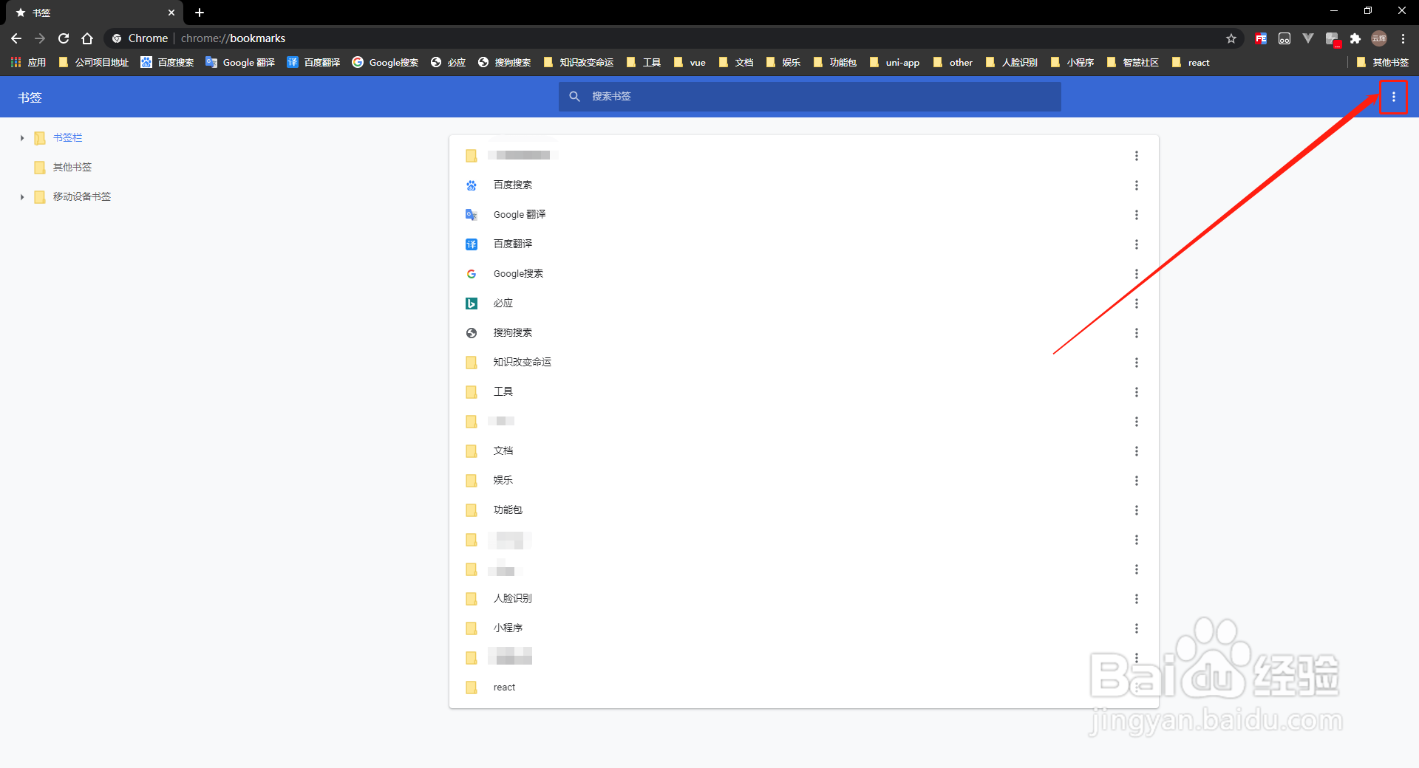Select the 人脸识别 folder in list
The image size is (1419, 768).
[x=803, y=599]
